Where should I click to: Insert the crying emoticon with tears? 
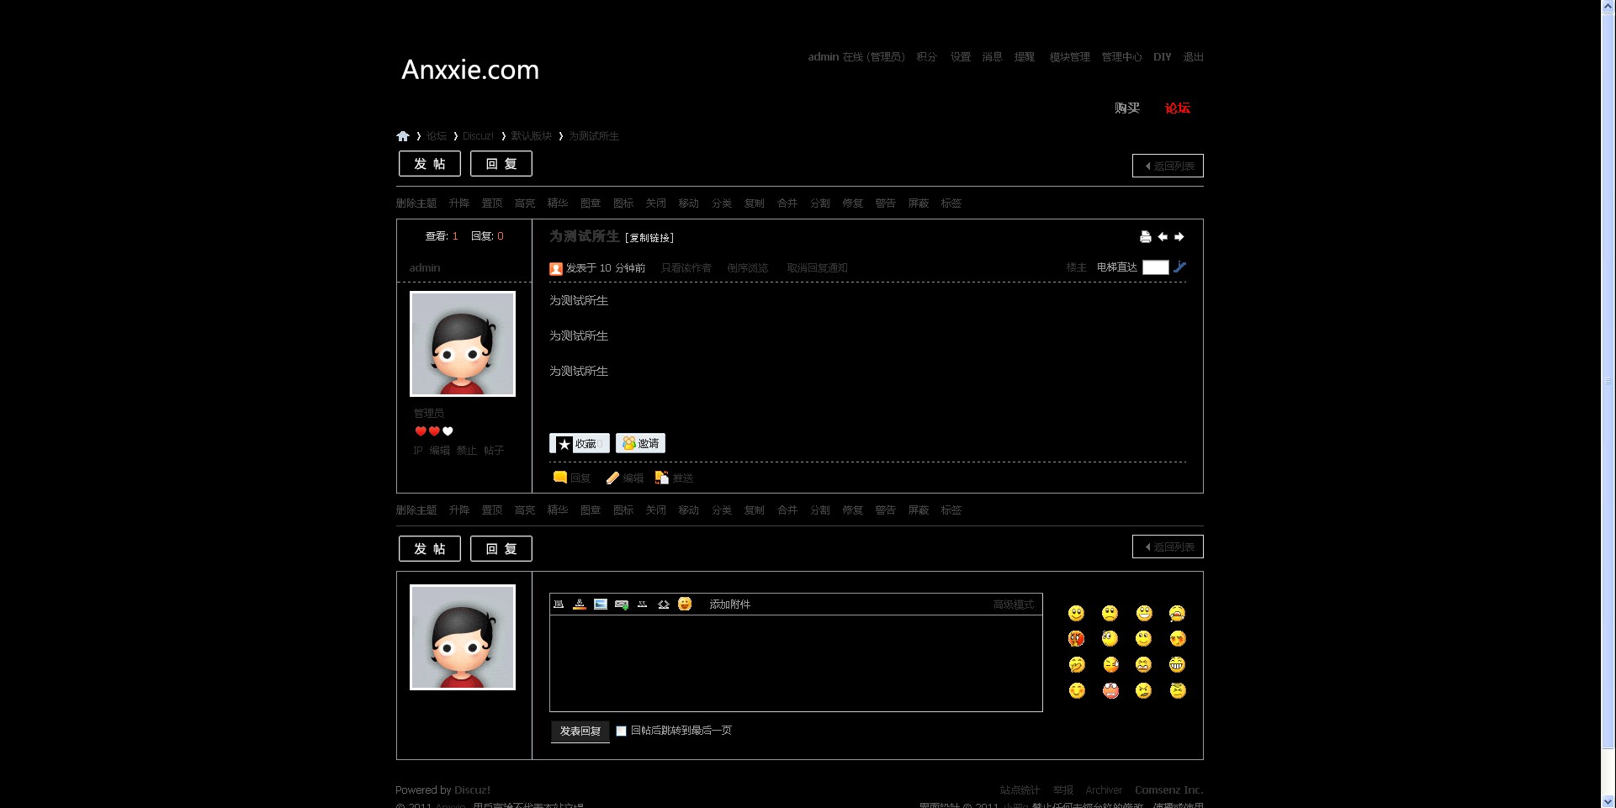(x=1177, y=613)
